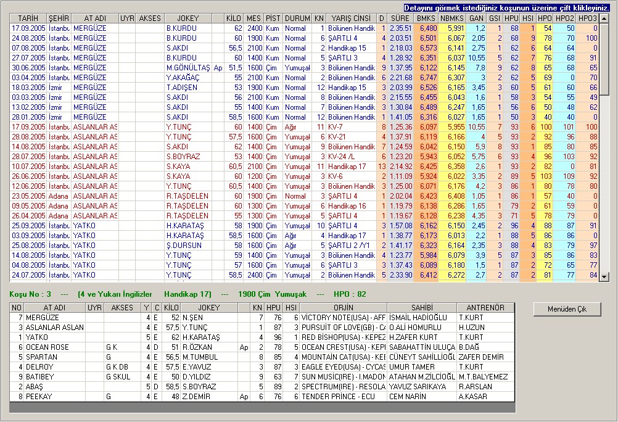Click jockey M.GÖNÜLTAŞ in upper table

188,68
